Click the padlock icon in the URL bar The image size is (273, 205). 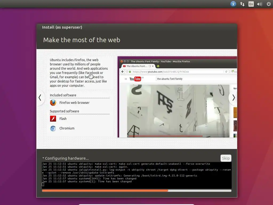tap(130, 72)
